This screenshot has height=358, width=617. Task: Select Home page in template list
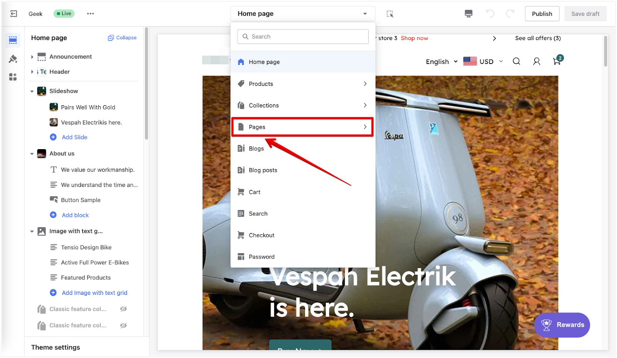click(x=303, y=62)
